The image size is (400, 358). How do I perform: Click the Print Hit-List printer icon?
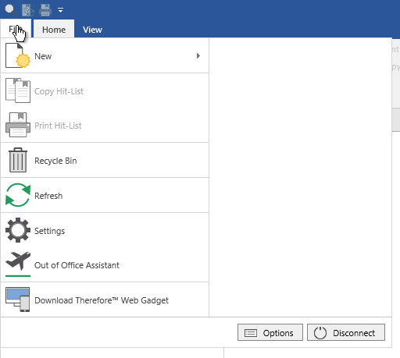point(18,125)
